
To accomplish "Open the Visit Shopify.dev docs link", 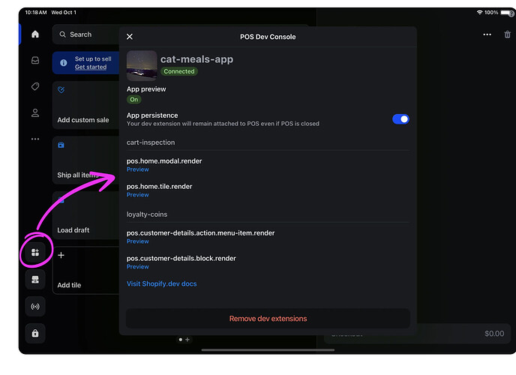I will (x=161, y=283).
